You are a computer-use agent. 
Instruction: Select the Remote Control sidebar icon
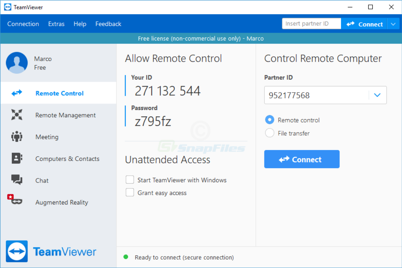(17, 93)
